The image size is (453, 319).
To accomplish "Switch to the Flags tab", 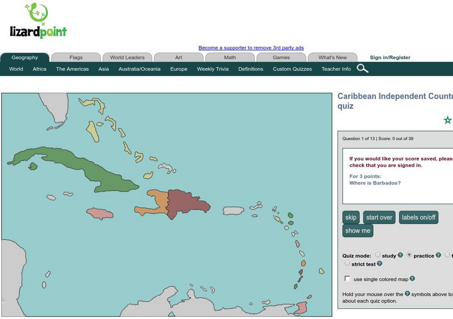I will (x=76, y=58).
